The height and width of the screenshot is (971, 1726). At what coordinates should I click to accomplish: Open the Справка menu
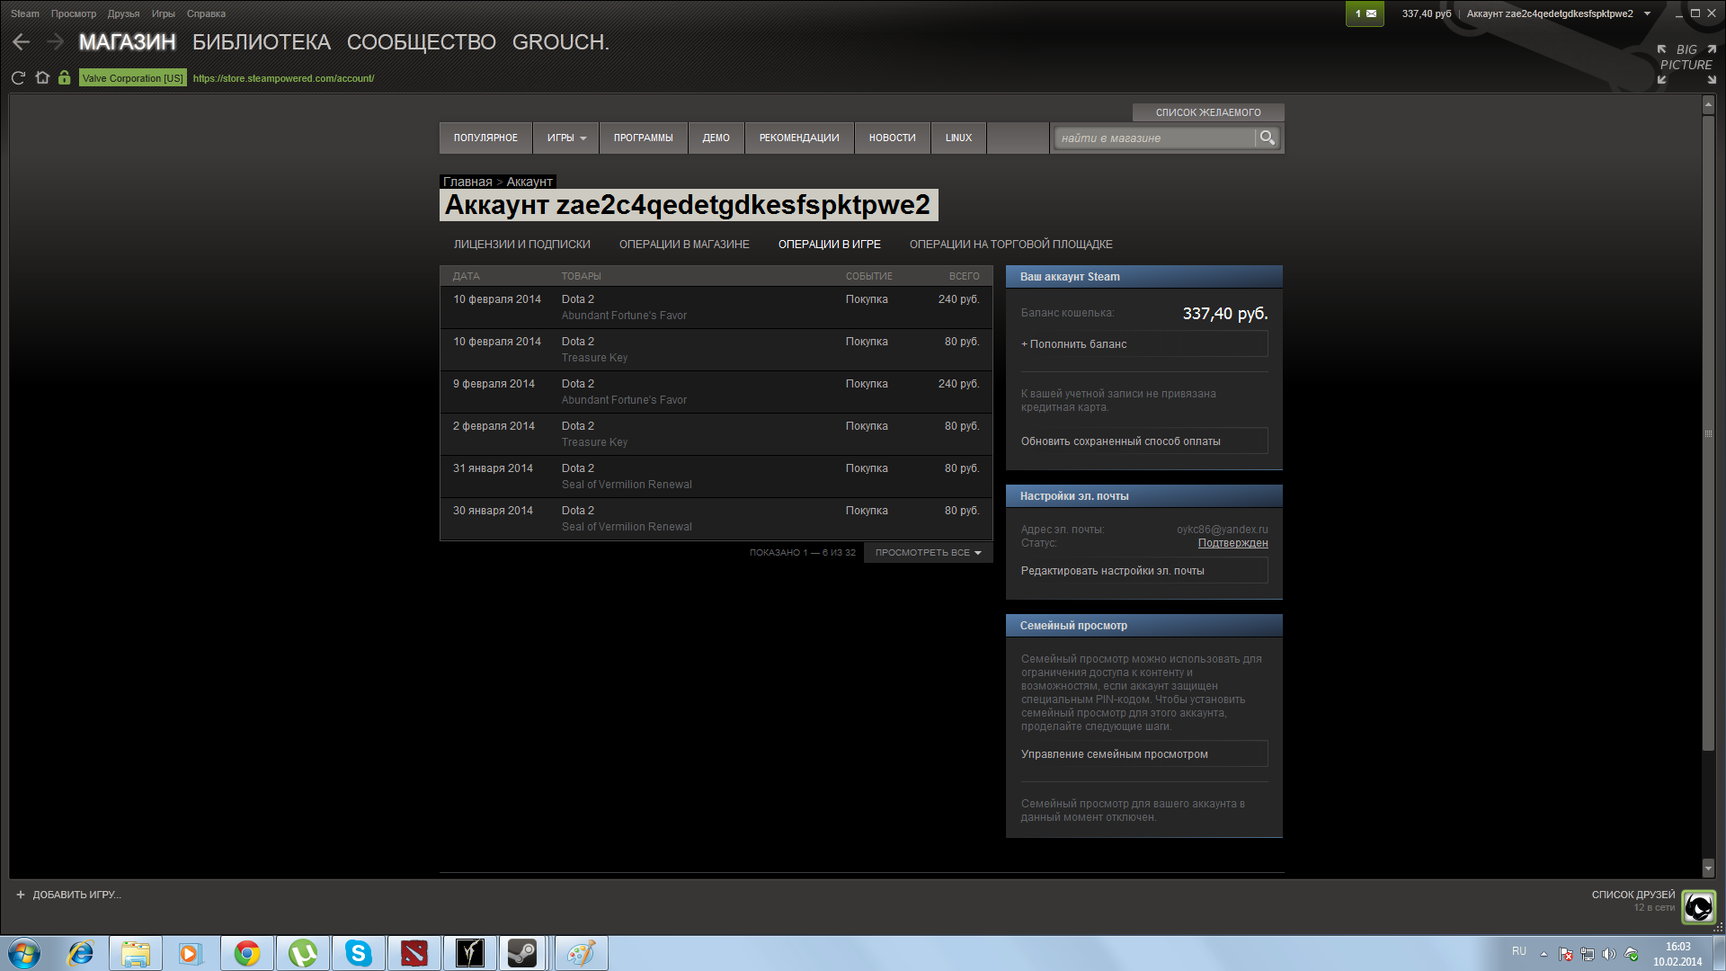(x=206, y=13)
